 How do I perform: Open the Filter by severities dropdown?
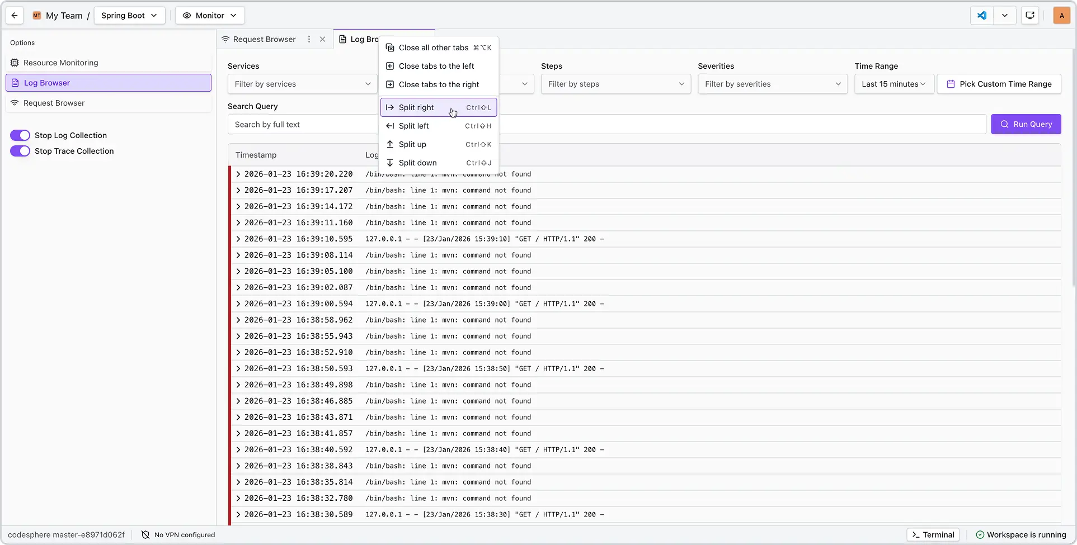[x=772, y=84]
